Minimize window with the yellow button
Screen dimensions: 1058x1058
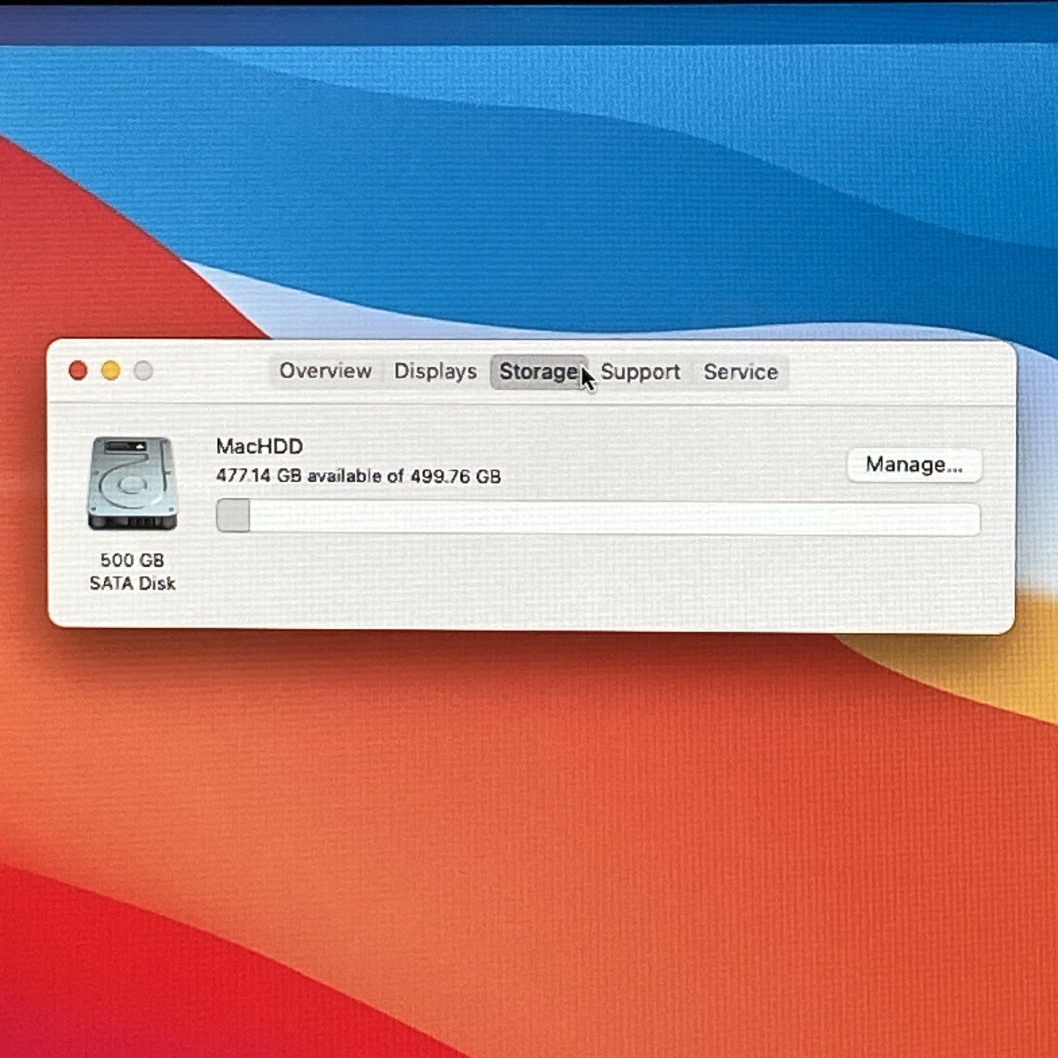pyautogui.click(x=111, y=371)
